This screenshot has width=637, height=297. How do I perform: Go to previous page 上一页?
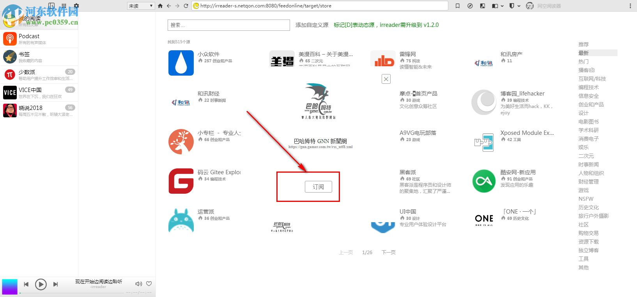(x=346, y=253)
